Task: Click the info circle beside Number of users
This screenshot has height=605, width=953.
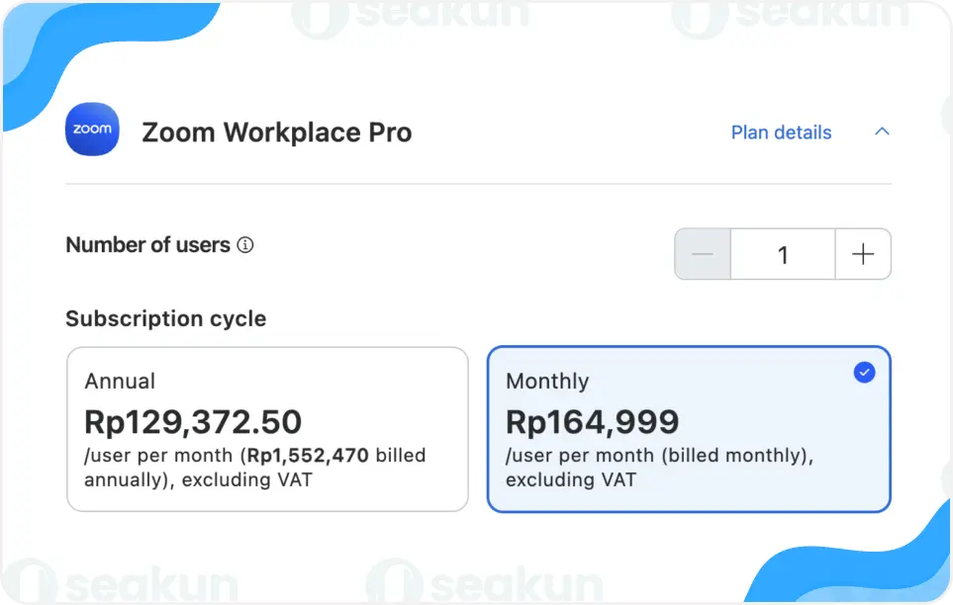Action: coord(244,245)
